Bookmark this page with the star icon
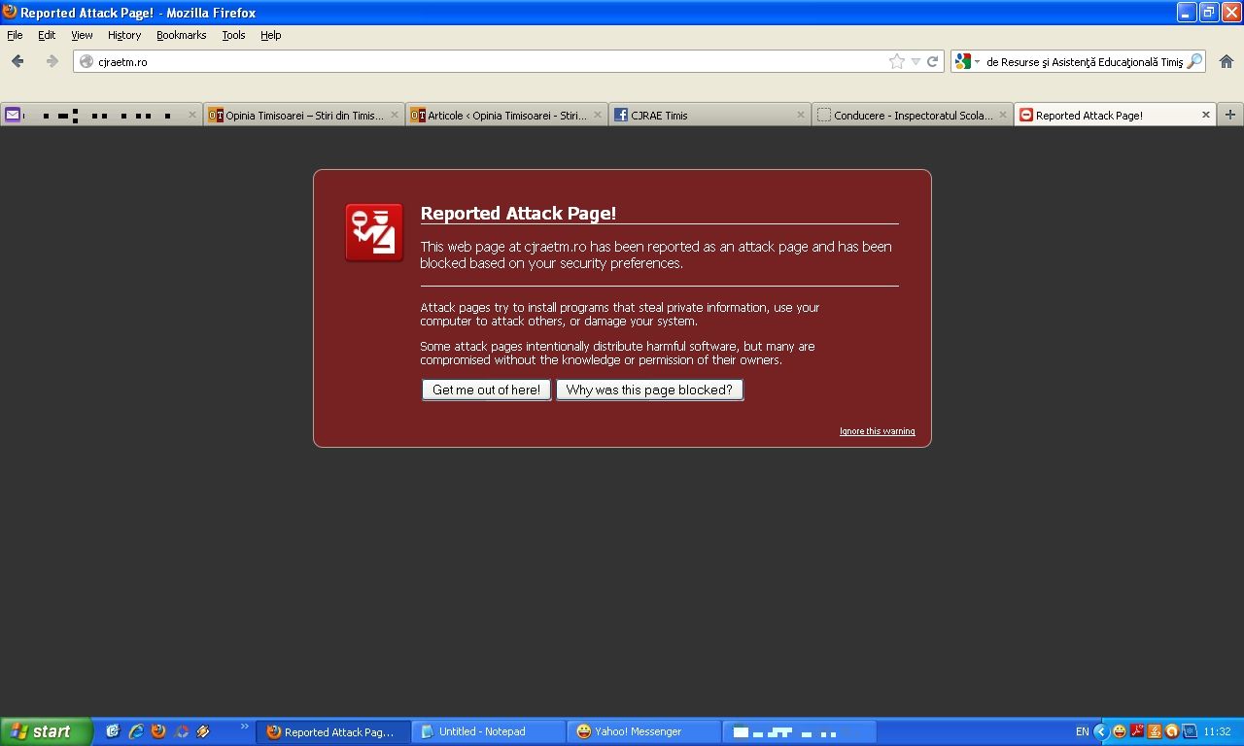The image size is (1244, 746). pos(896,61)
